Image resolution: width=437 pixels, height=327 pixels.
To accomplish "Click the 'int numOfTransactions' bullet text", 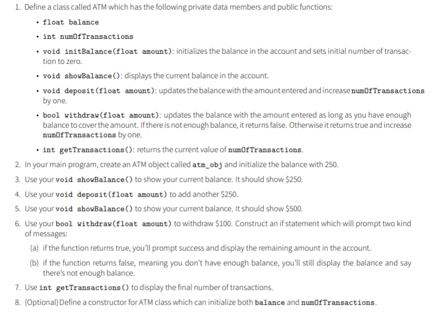I will pos(88,37).
